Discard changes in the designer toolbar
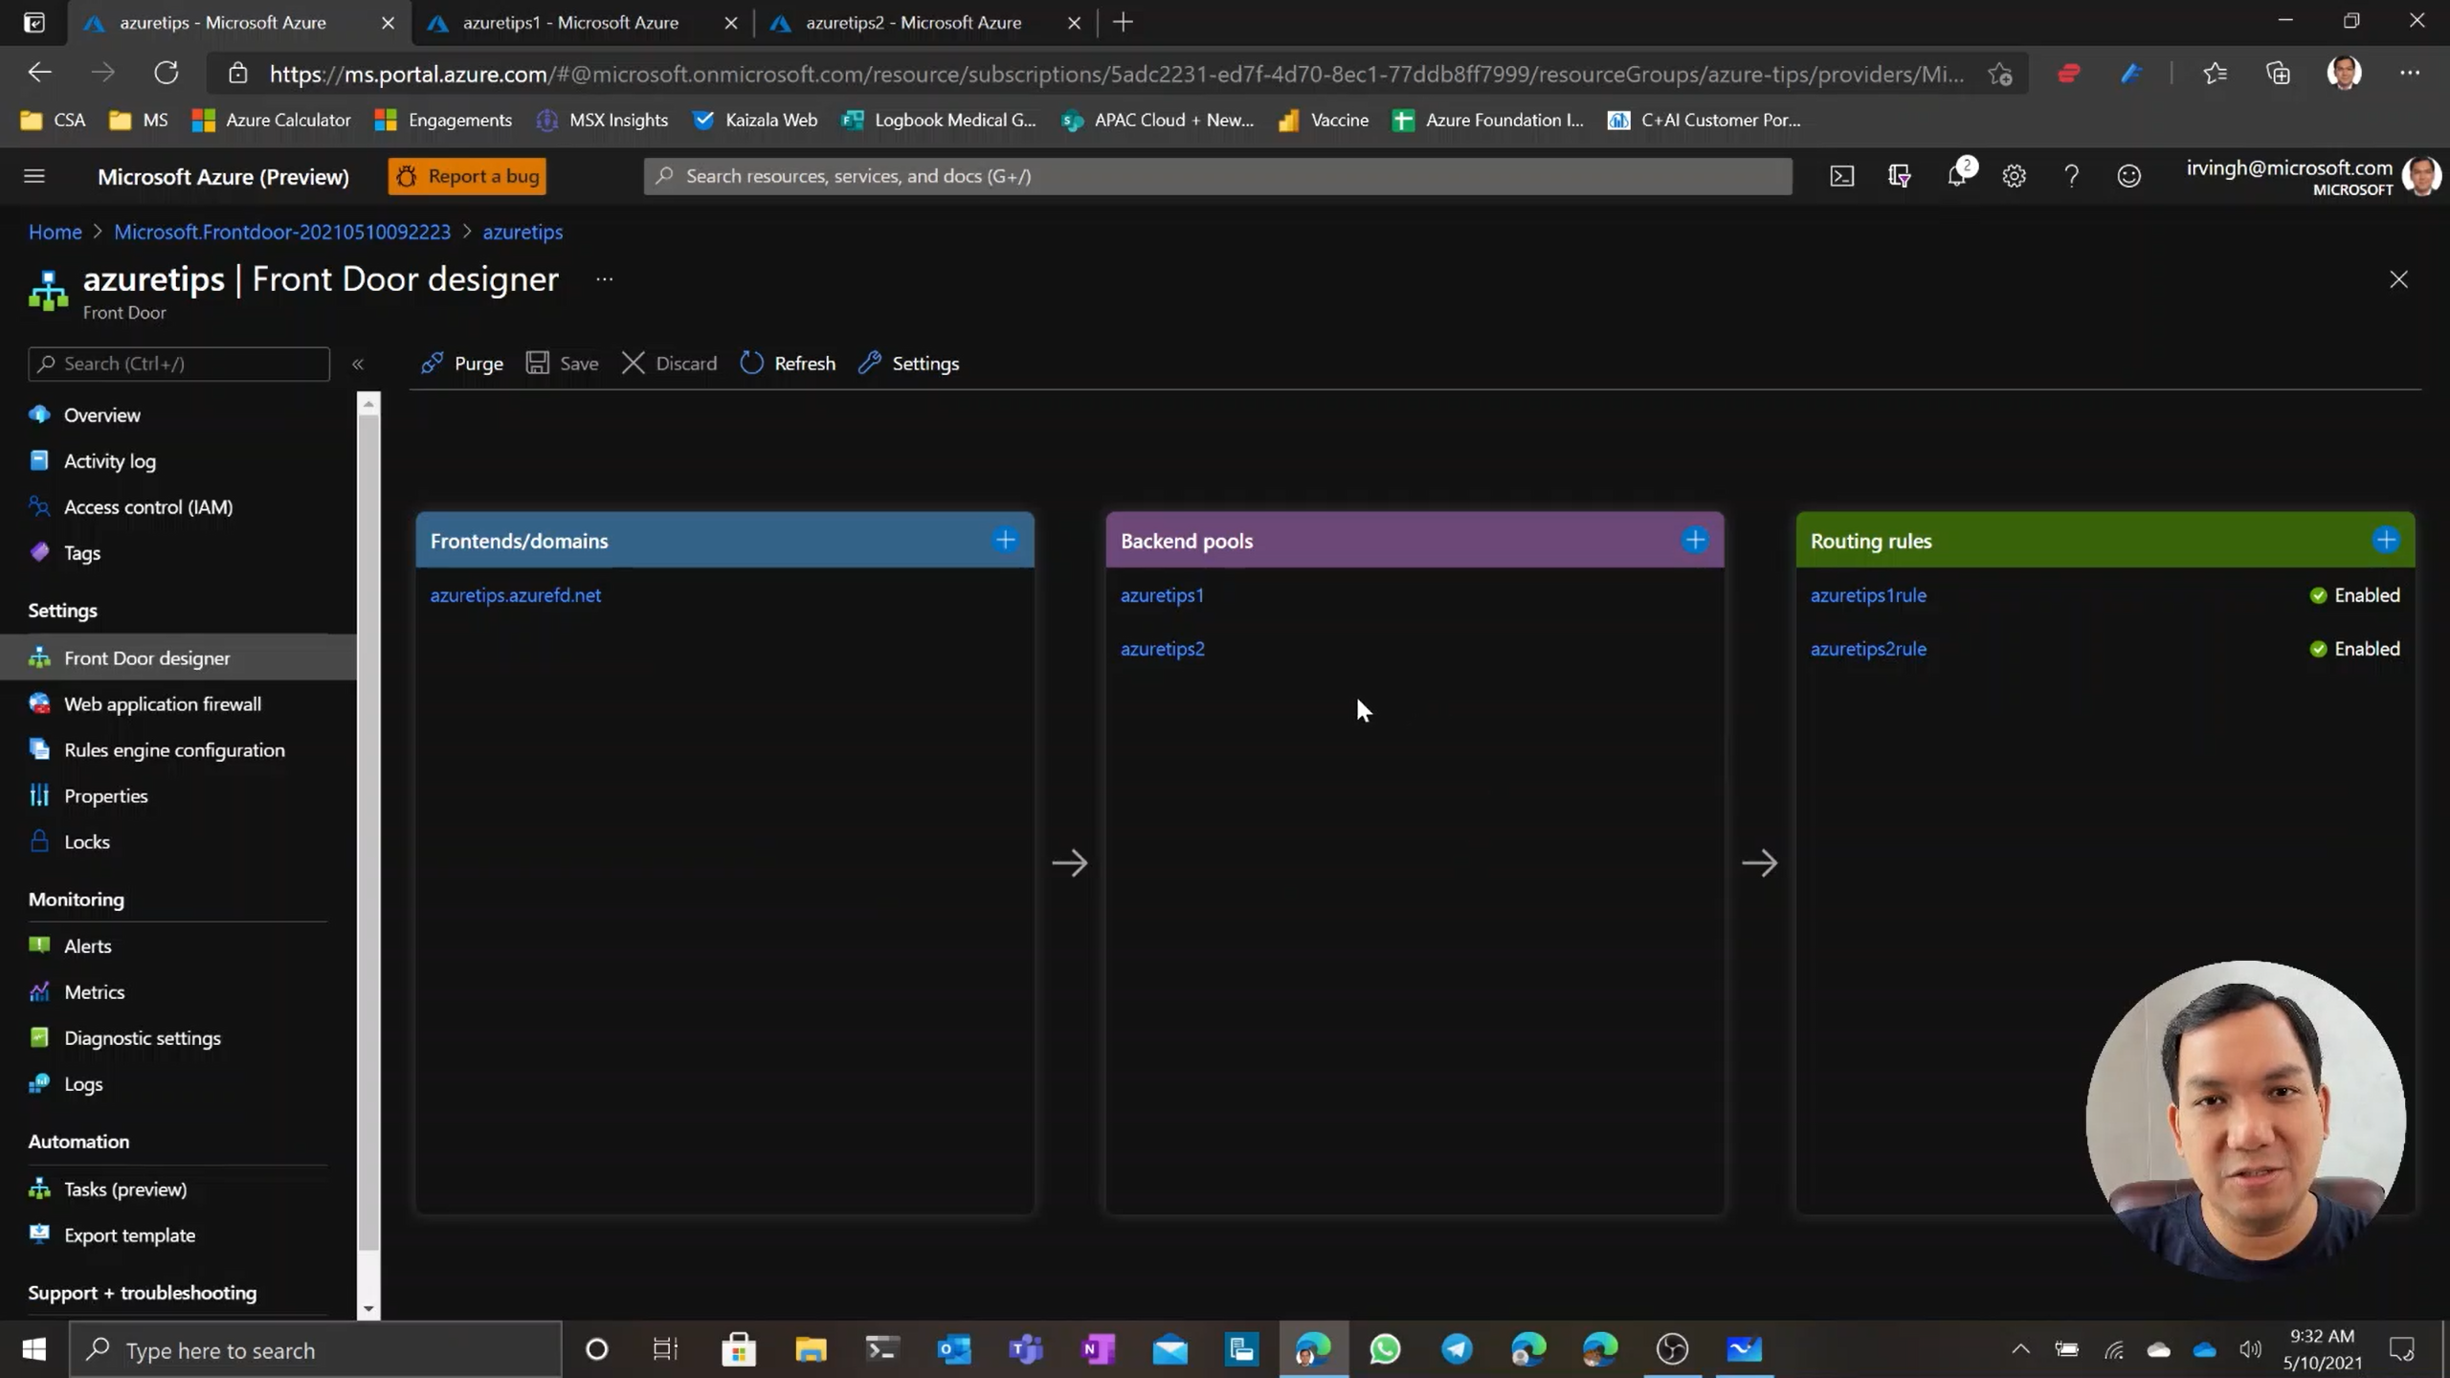 coord(670,364)
